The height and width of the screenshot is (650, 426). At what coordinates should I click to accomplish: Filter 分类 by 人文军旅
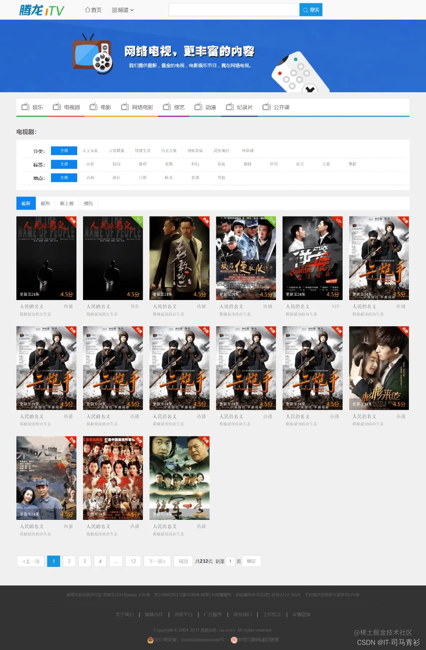(90, 151)
